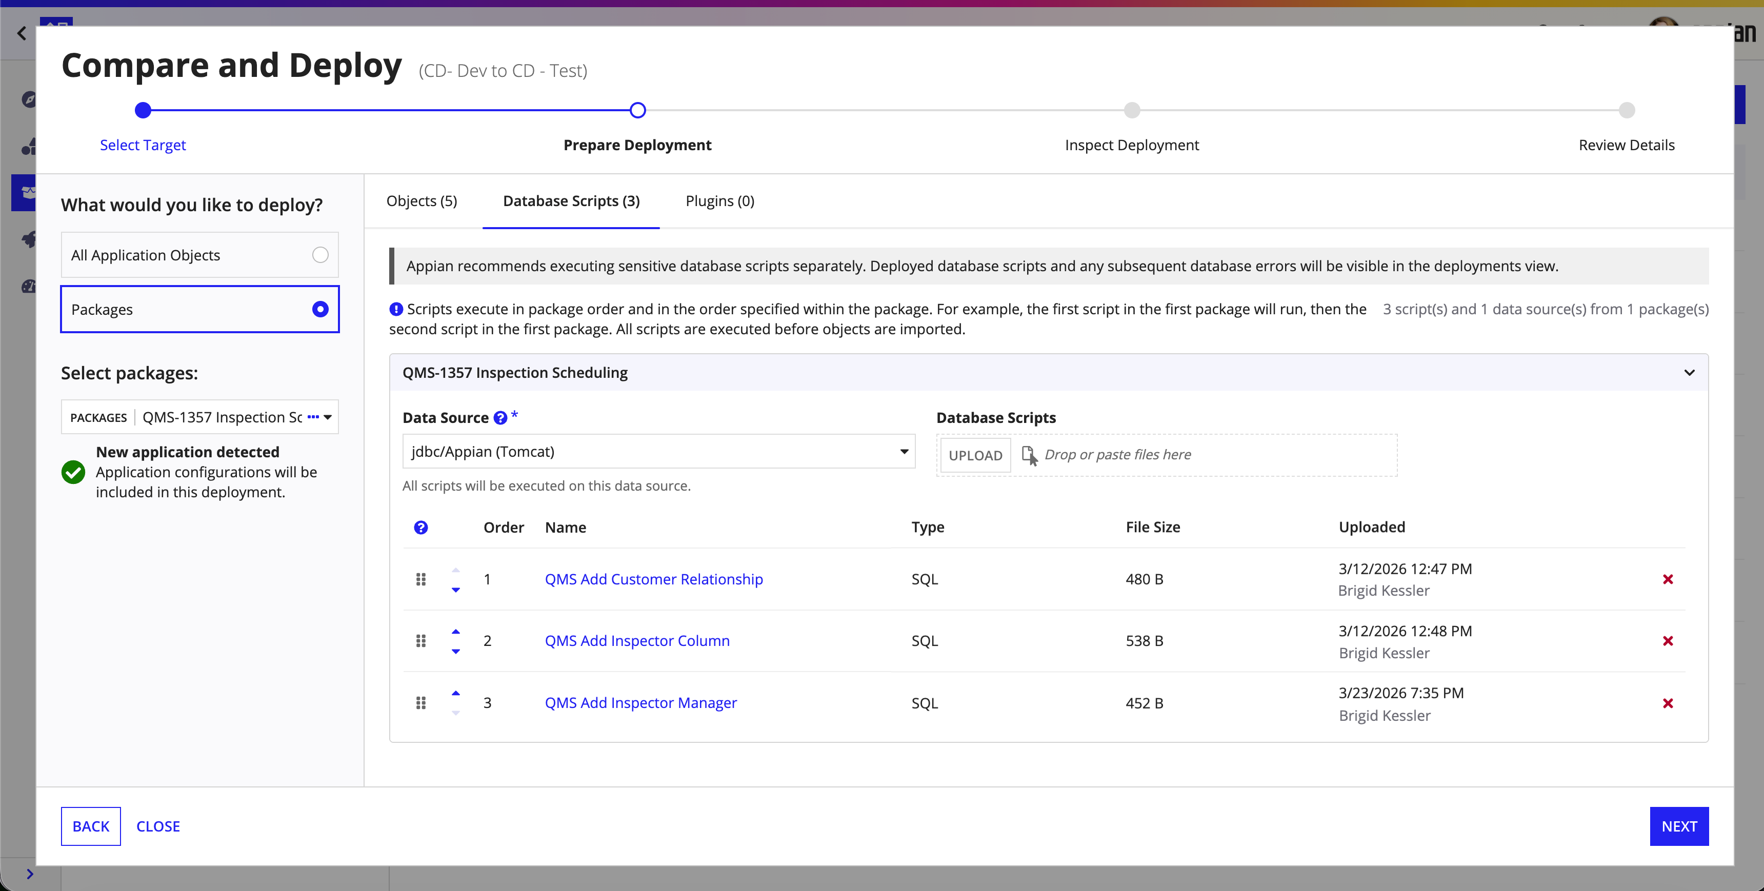Click the CLOSE link
Screen dimensions: 1764x891
(158, 826)
